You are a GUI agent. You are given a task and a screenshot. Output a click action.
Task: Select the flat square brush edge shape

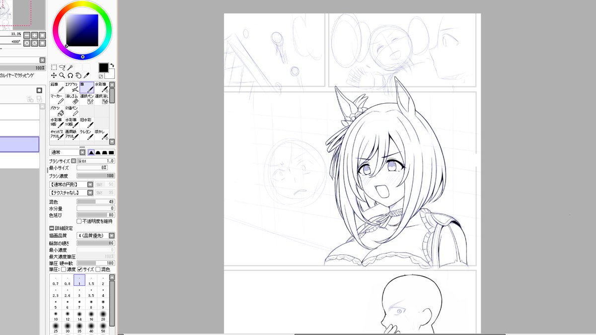[111, 152]
